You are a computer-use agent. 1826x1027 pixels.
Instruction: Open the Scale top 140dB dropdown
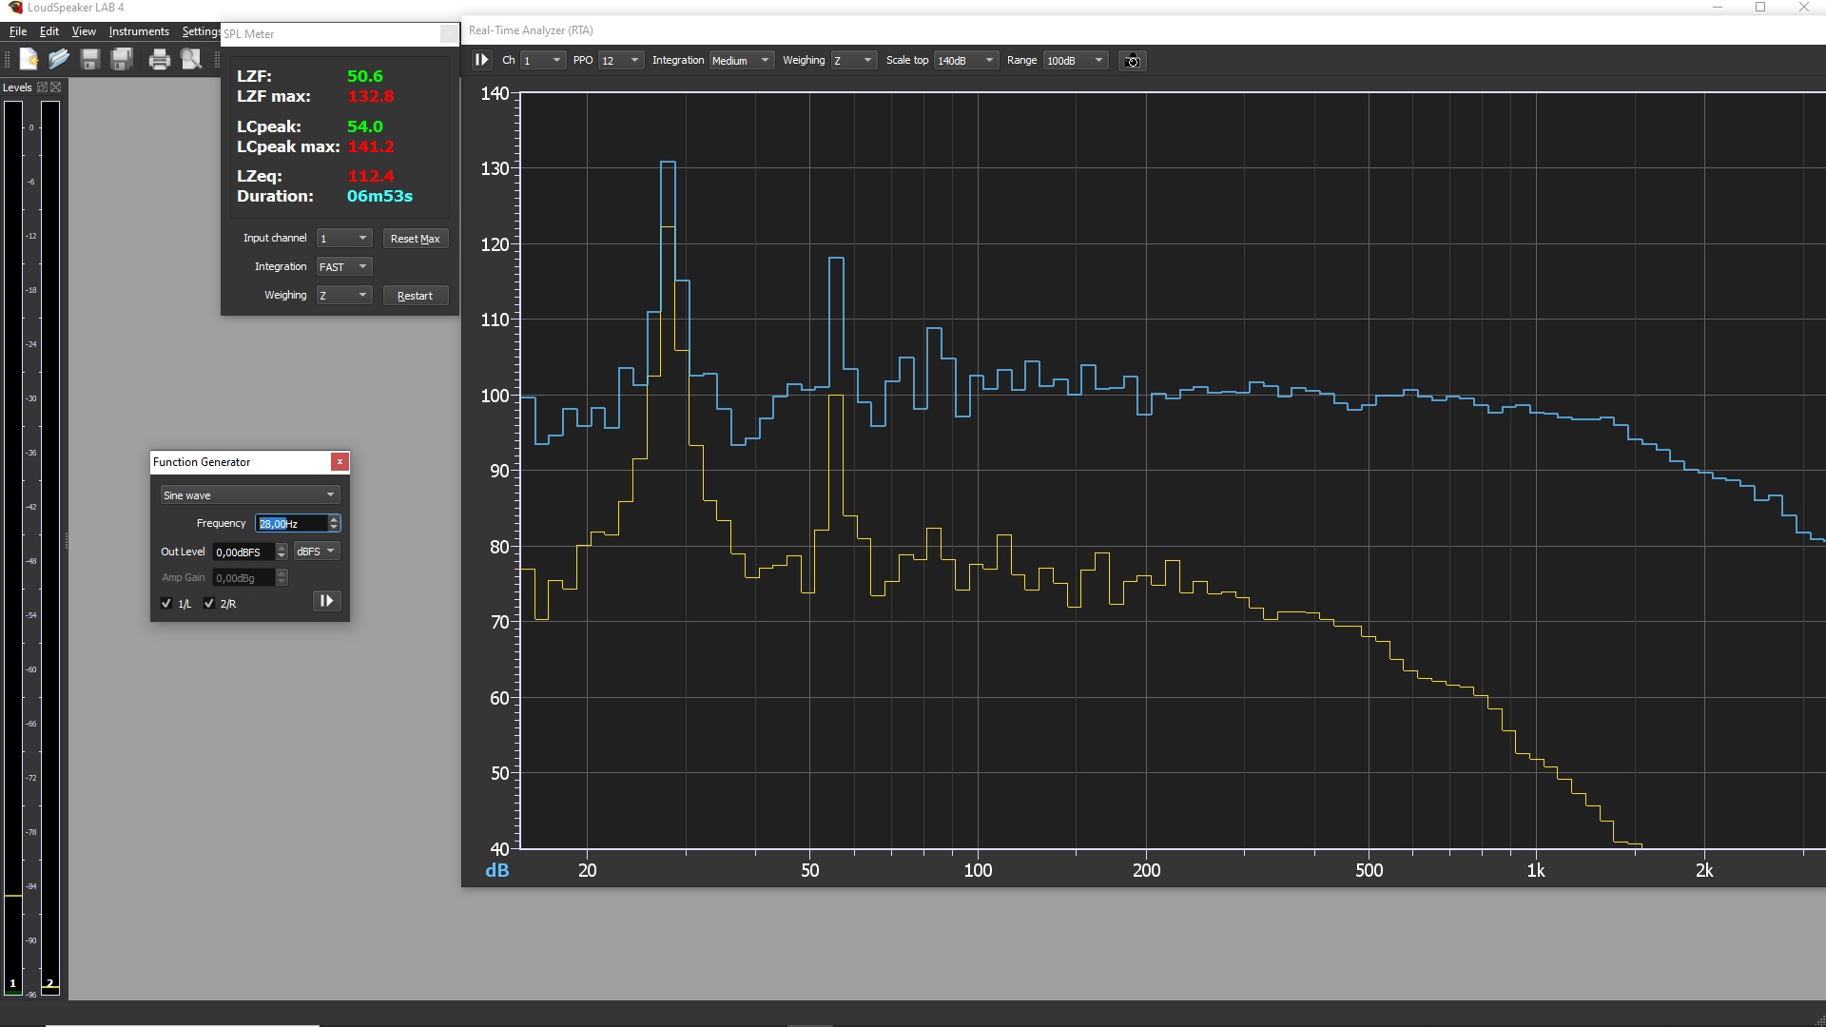tap(965, 61)
